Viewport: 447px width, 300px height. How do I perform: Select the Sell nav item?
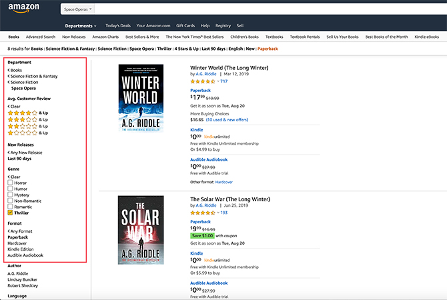pyautogui.click(x=240, y=25)
